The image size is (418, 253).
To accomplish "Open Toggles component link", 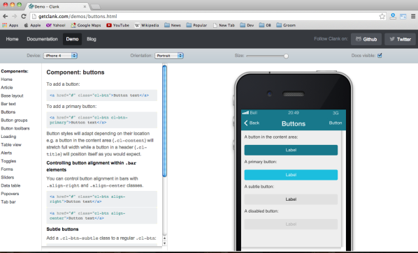I will click(x=8, y=161).
